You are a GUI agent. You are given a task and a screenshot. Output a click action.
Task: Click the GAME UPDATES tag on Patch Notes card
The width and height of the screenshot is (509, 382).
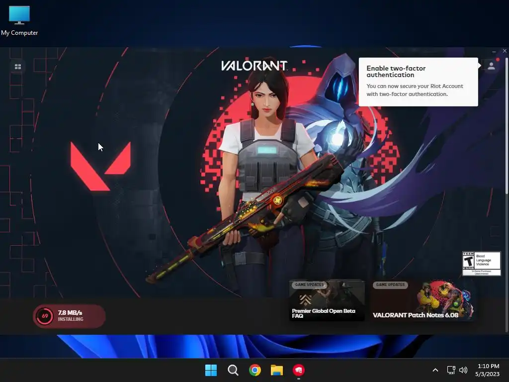pyautogui.click(x=390, y=285)
